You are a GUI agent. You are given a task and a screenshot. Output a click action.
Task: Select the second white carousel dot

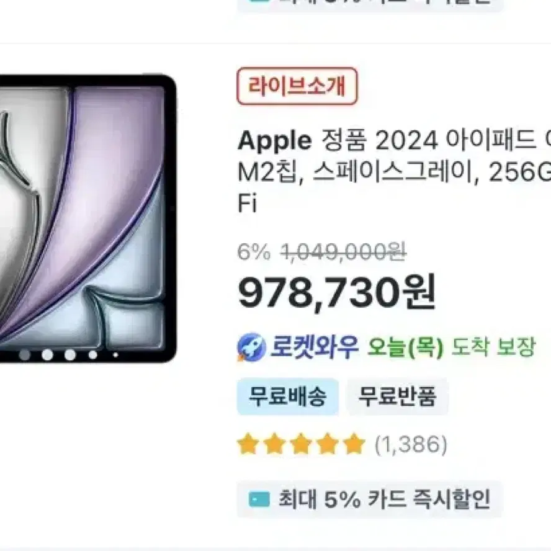[x=47, y=355]
